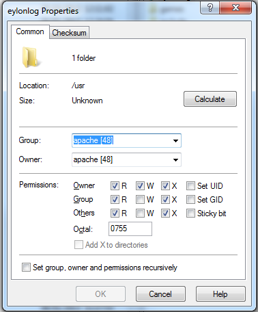This screenshot has width=258, height=312.
Task: Click the Owner combo box text apache [48]
Action: point(93,159)
